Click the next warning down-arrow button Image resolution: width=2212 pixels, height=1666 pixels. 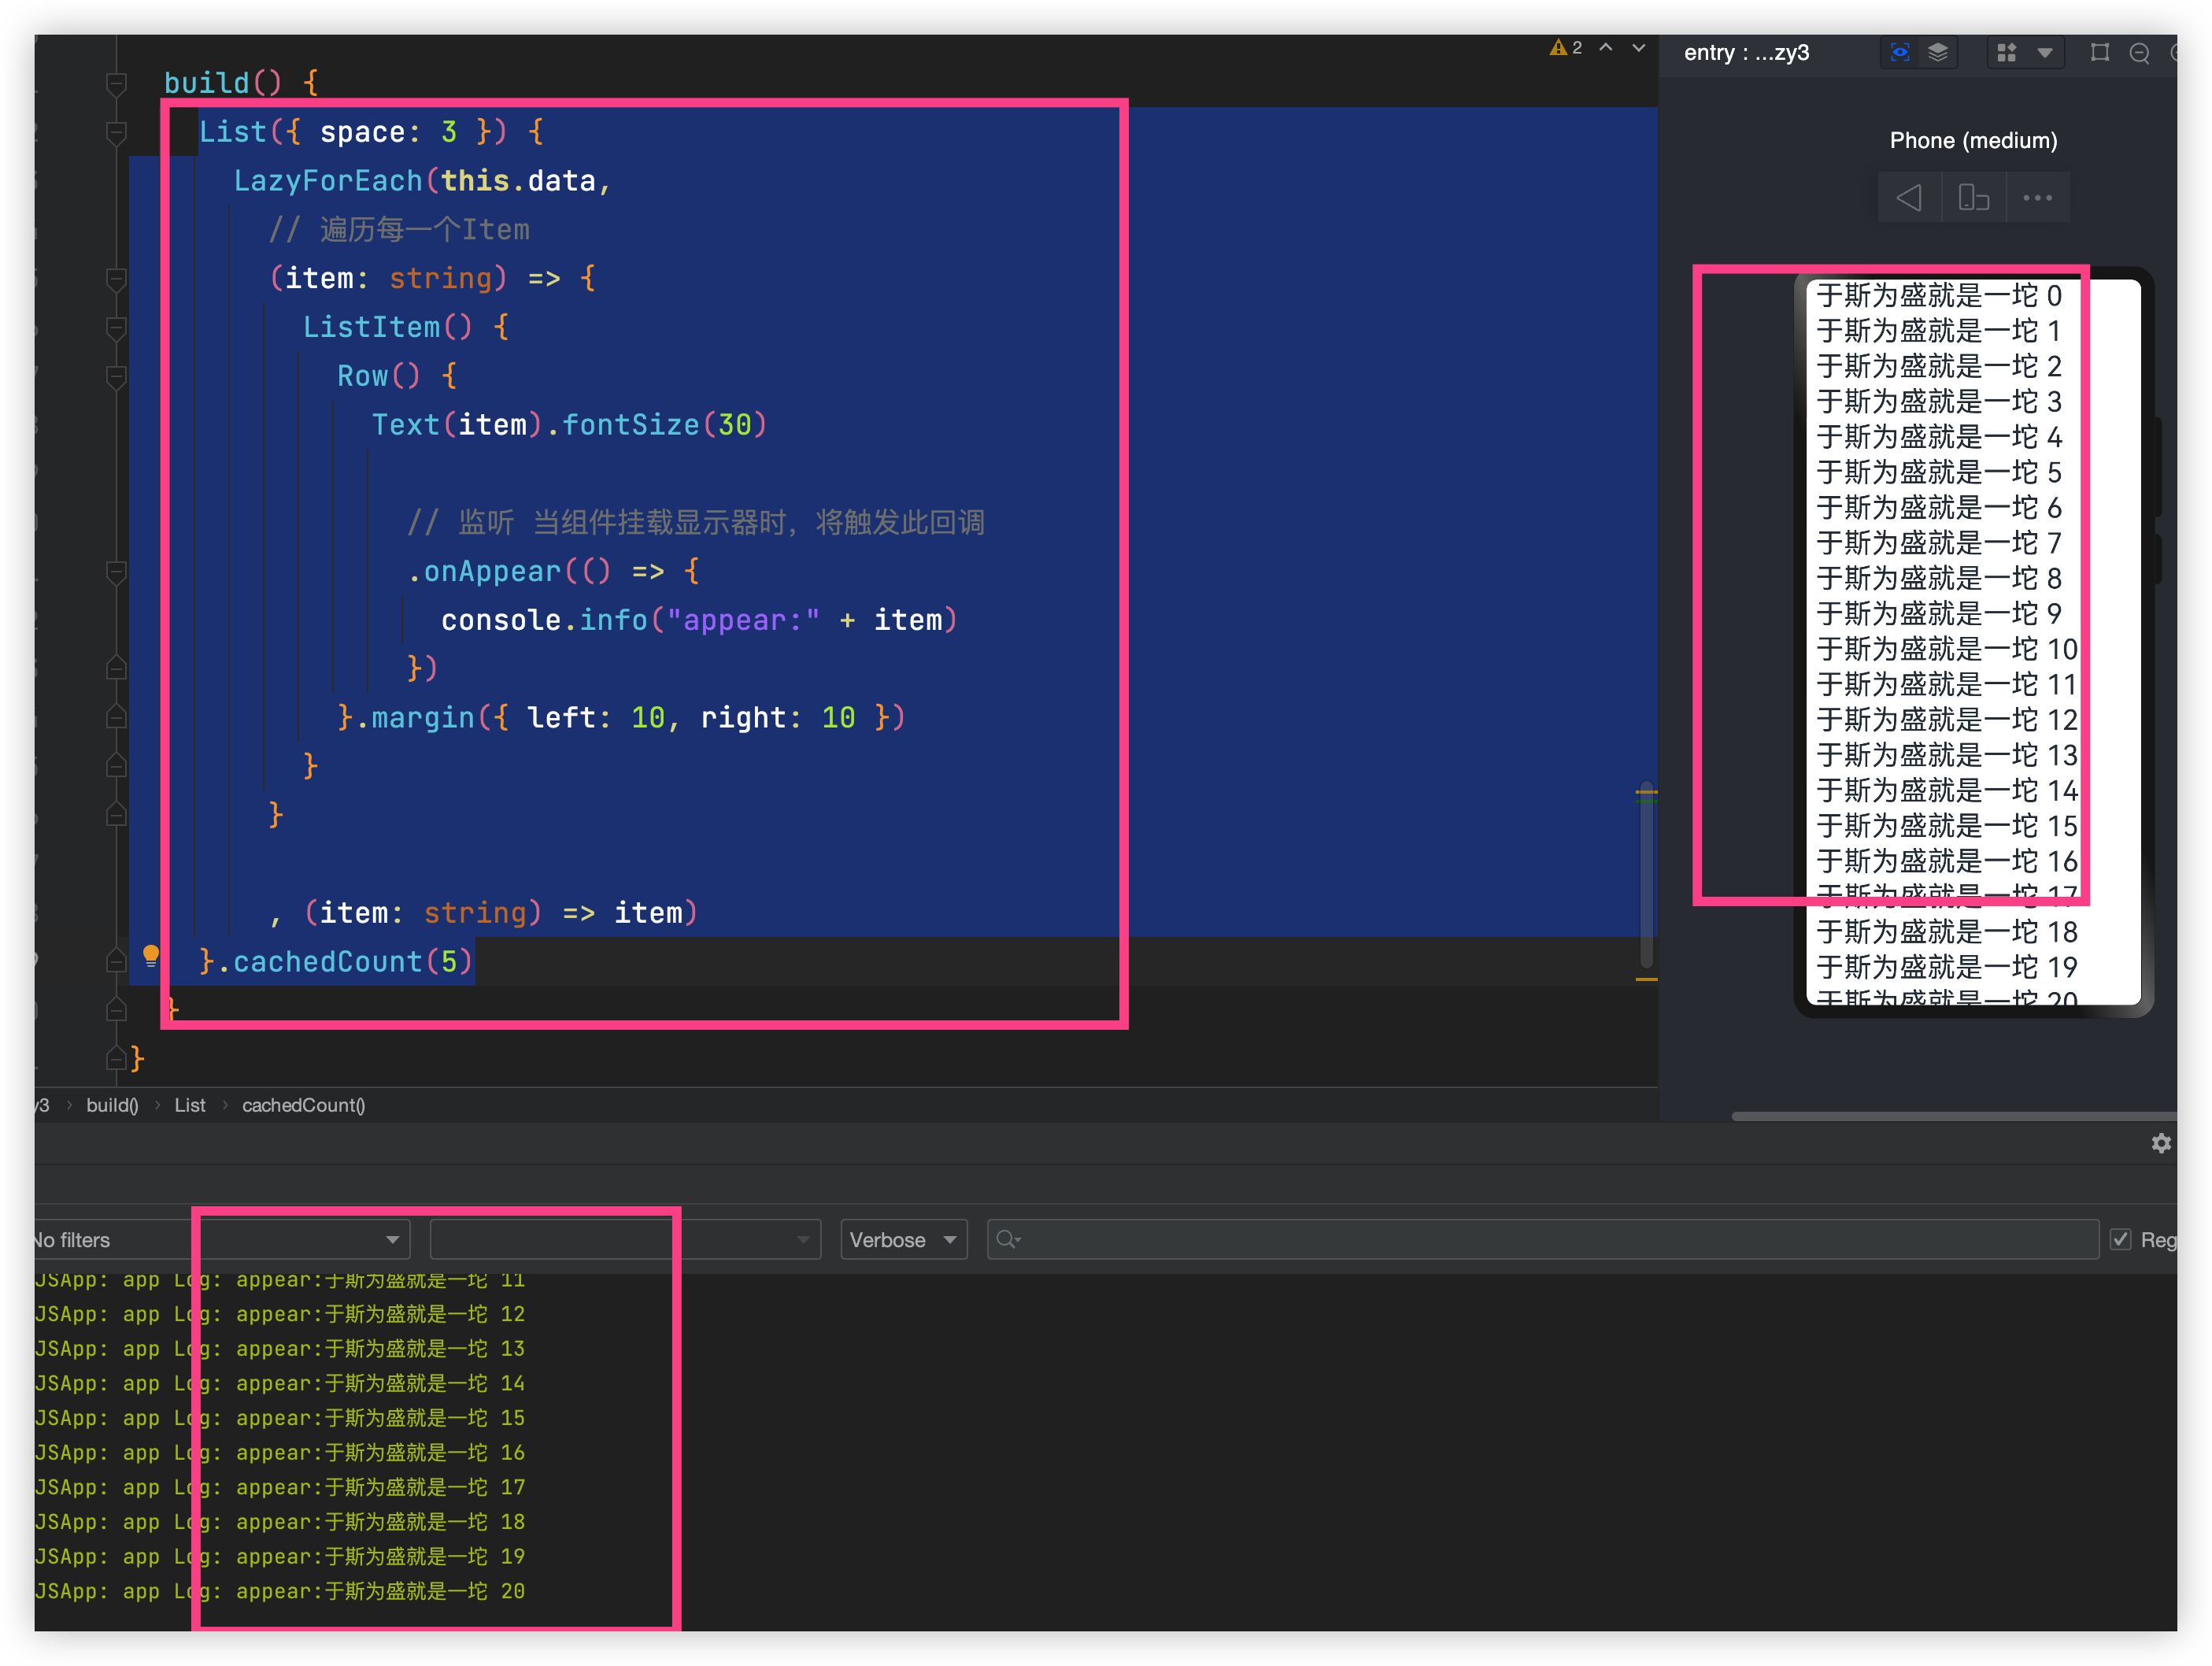click(x=1638, y=47)
